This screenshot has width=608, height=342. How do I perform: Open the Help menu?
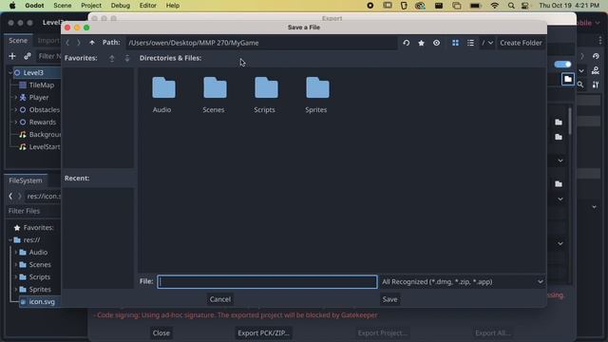[173, 6]
